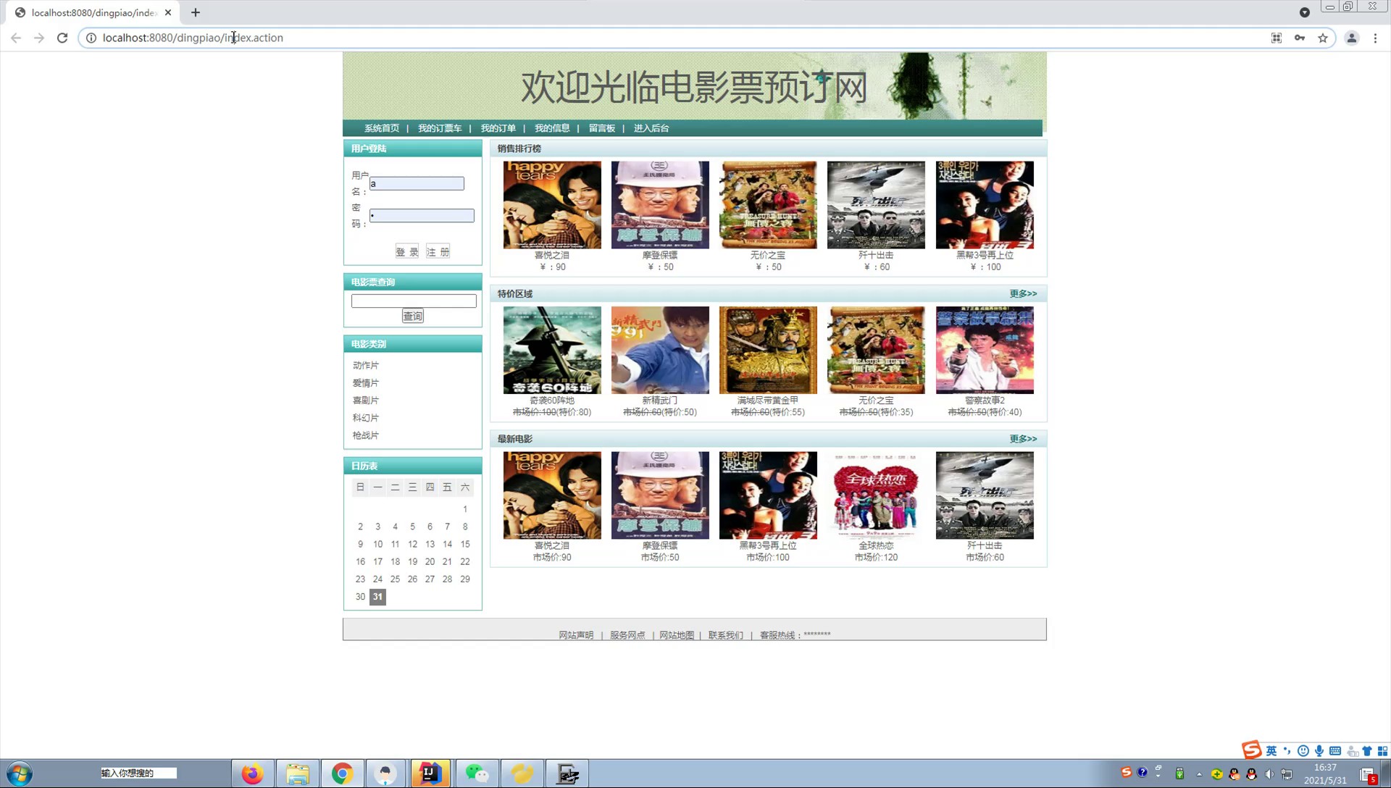The width and height of the screenshot is (1391, 788).
Task: Open IntelliJ IDEA from the taskbar
Action: click(430, 774)
